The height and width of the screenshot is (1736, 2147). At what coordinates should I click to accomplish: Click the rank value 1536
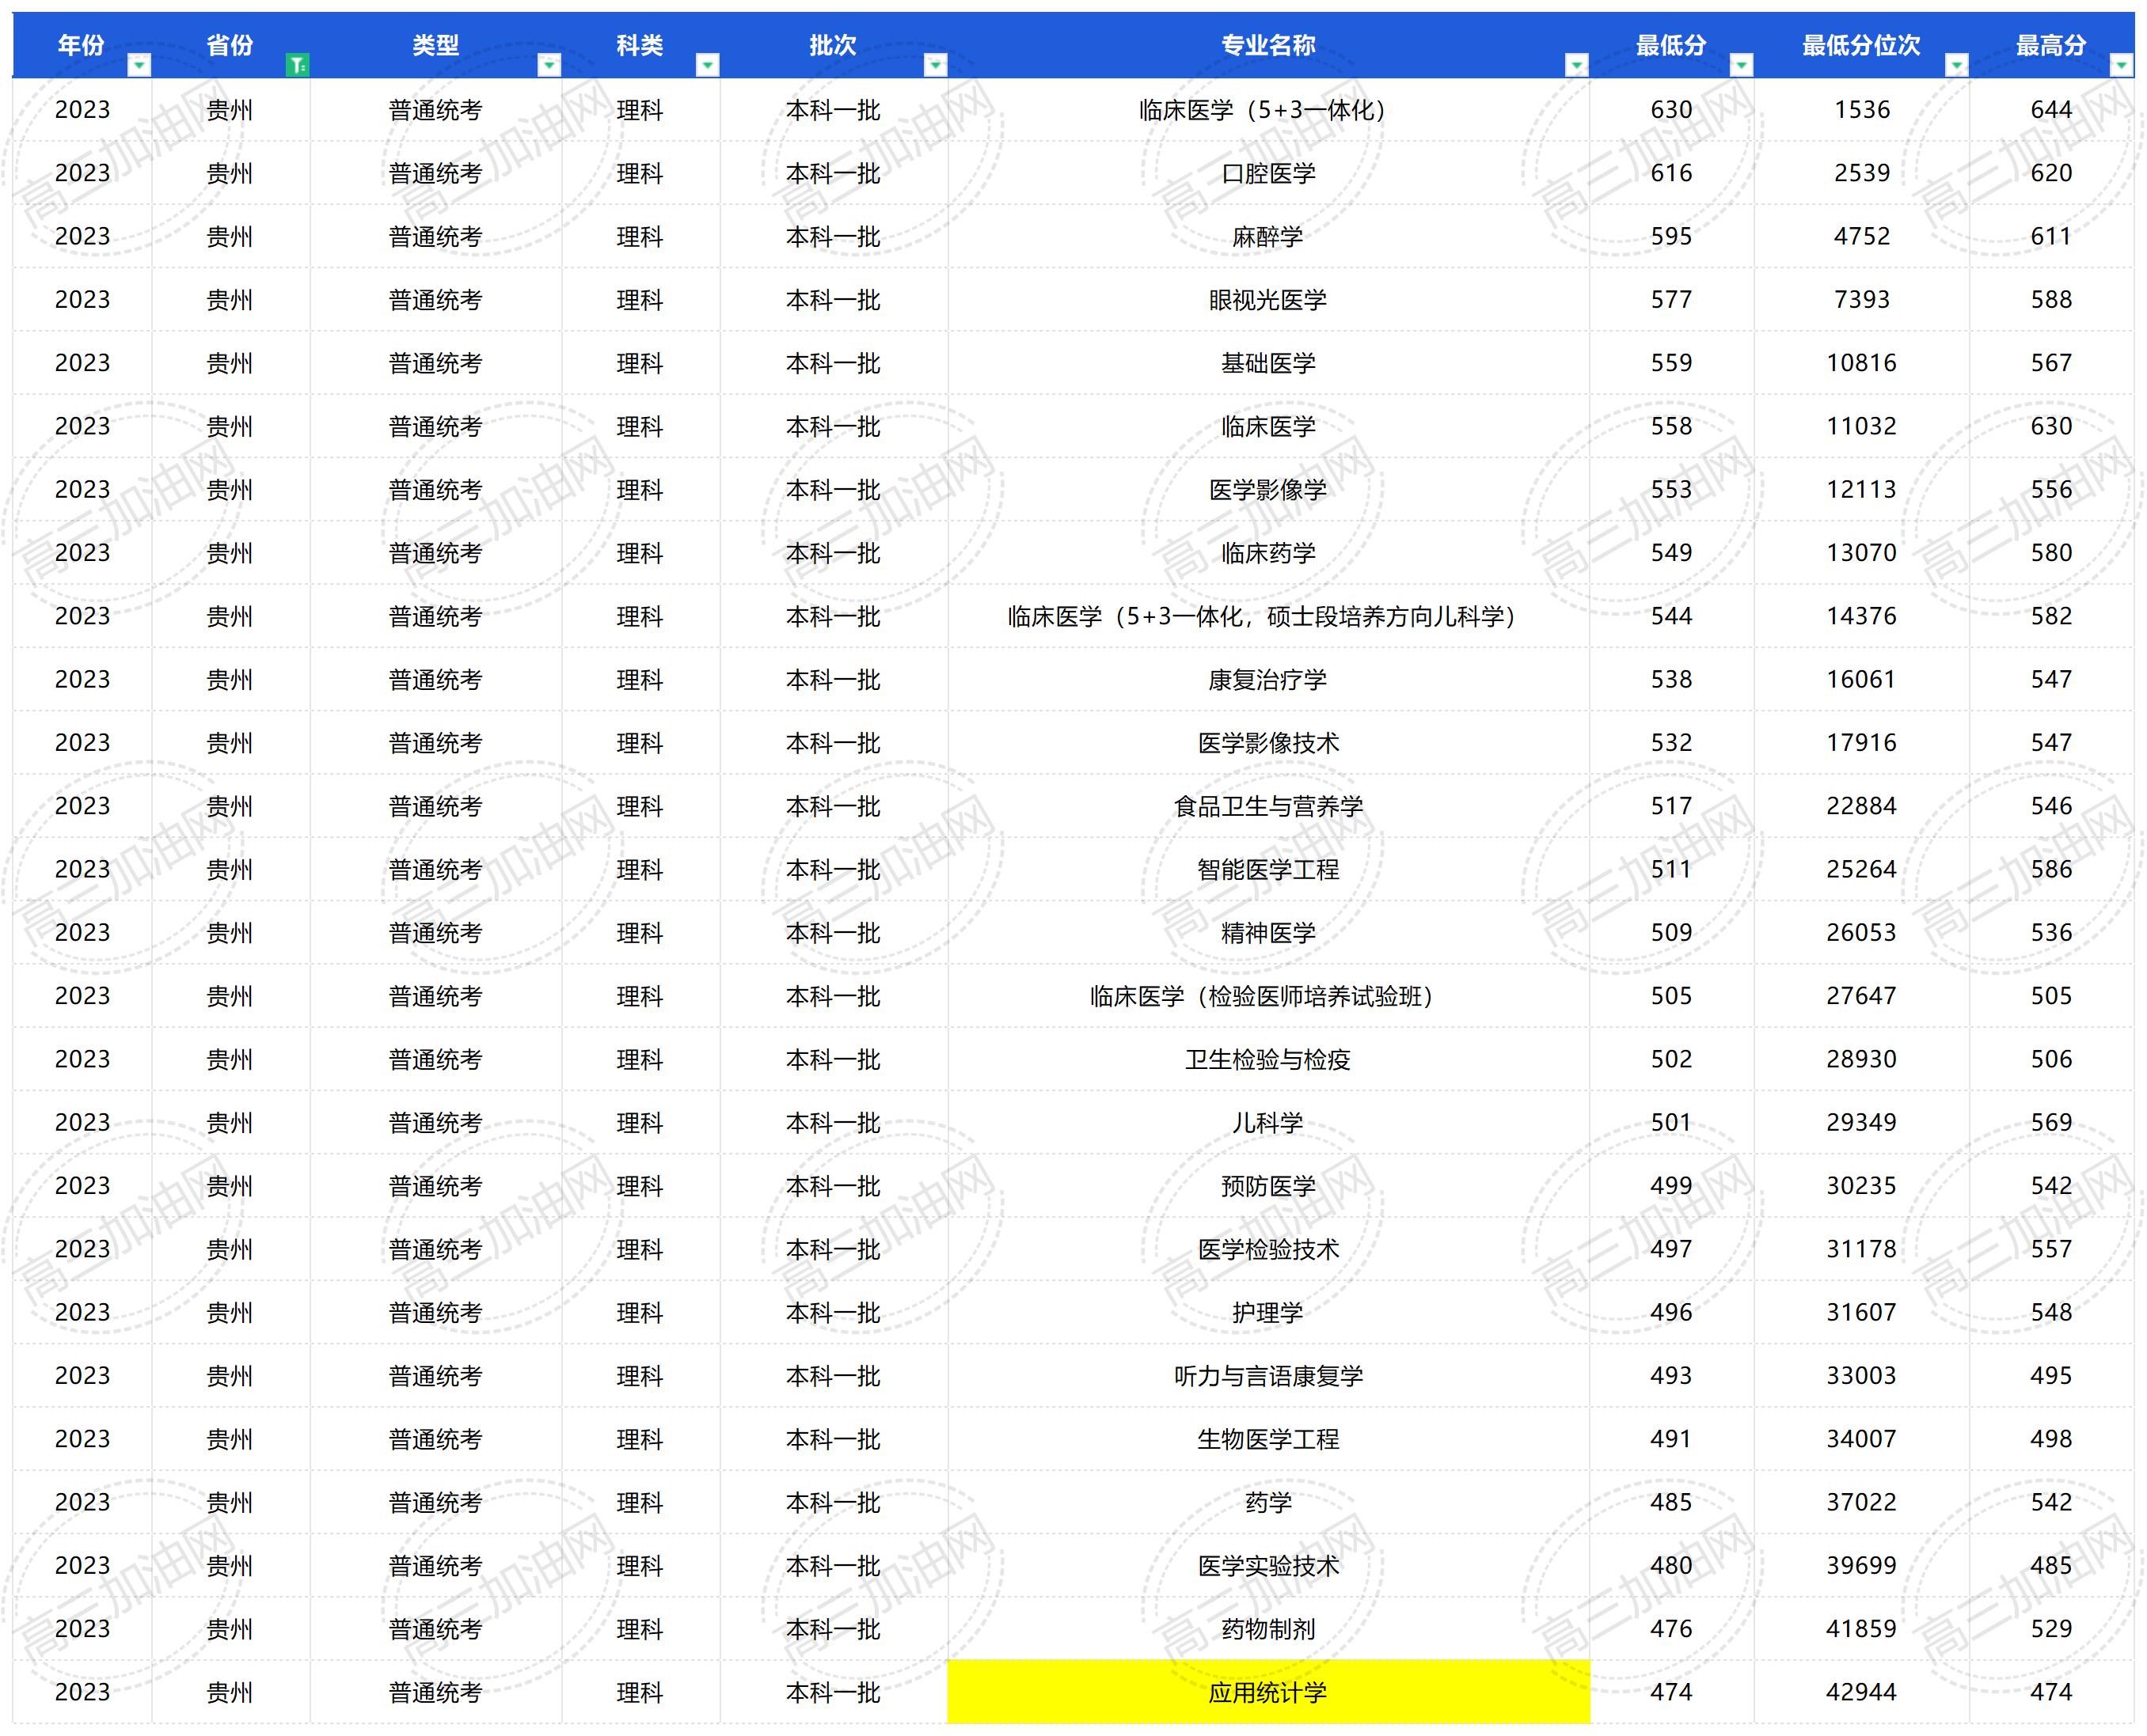(1862, 110)
